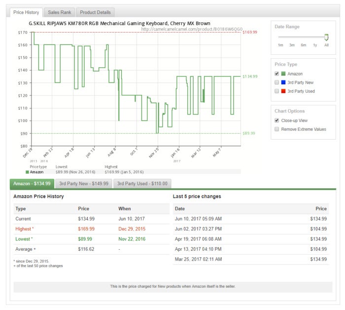Click the blue 3rd Party New swatch
Viewport: 345px width, 310px height.
point(283,82)
